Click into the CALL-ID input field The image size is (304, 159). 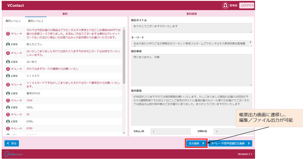click(170, 131)
